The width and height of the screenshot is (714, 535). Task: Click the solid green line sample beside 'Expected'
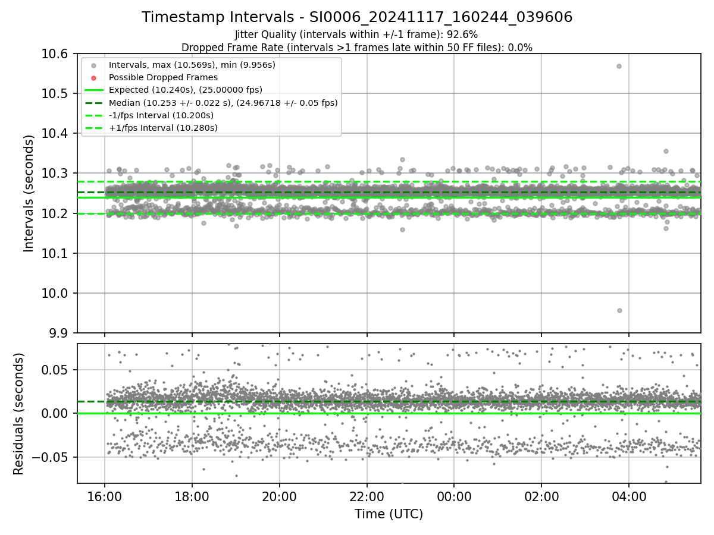pyautogui.click(x=94, y=90)
